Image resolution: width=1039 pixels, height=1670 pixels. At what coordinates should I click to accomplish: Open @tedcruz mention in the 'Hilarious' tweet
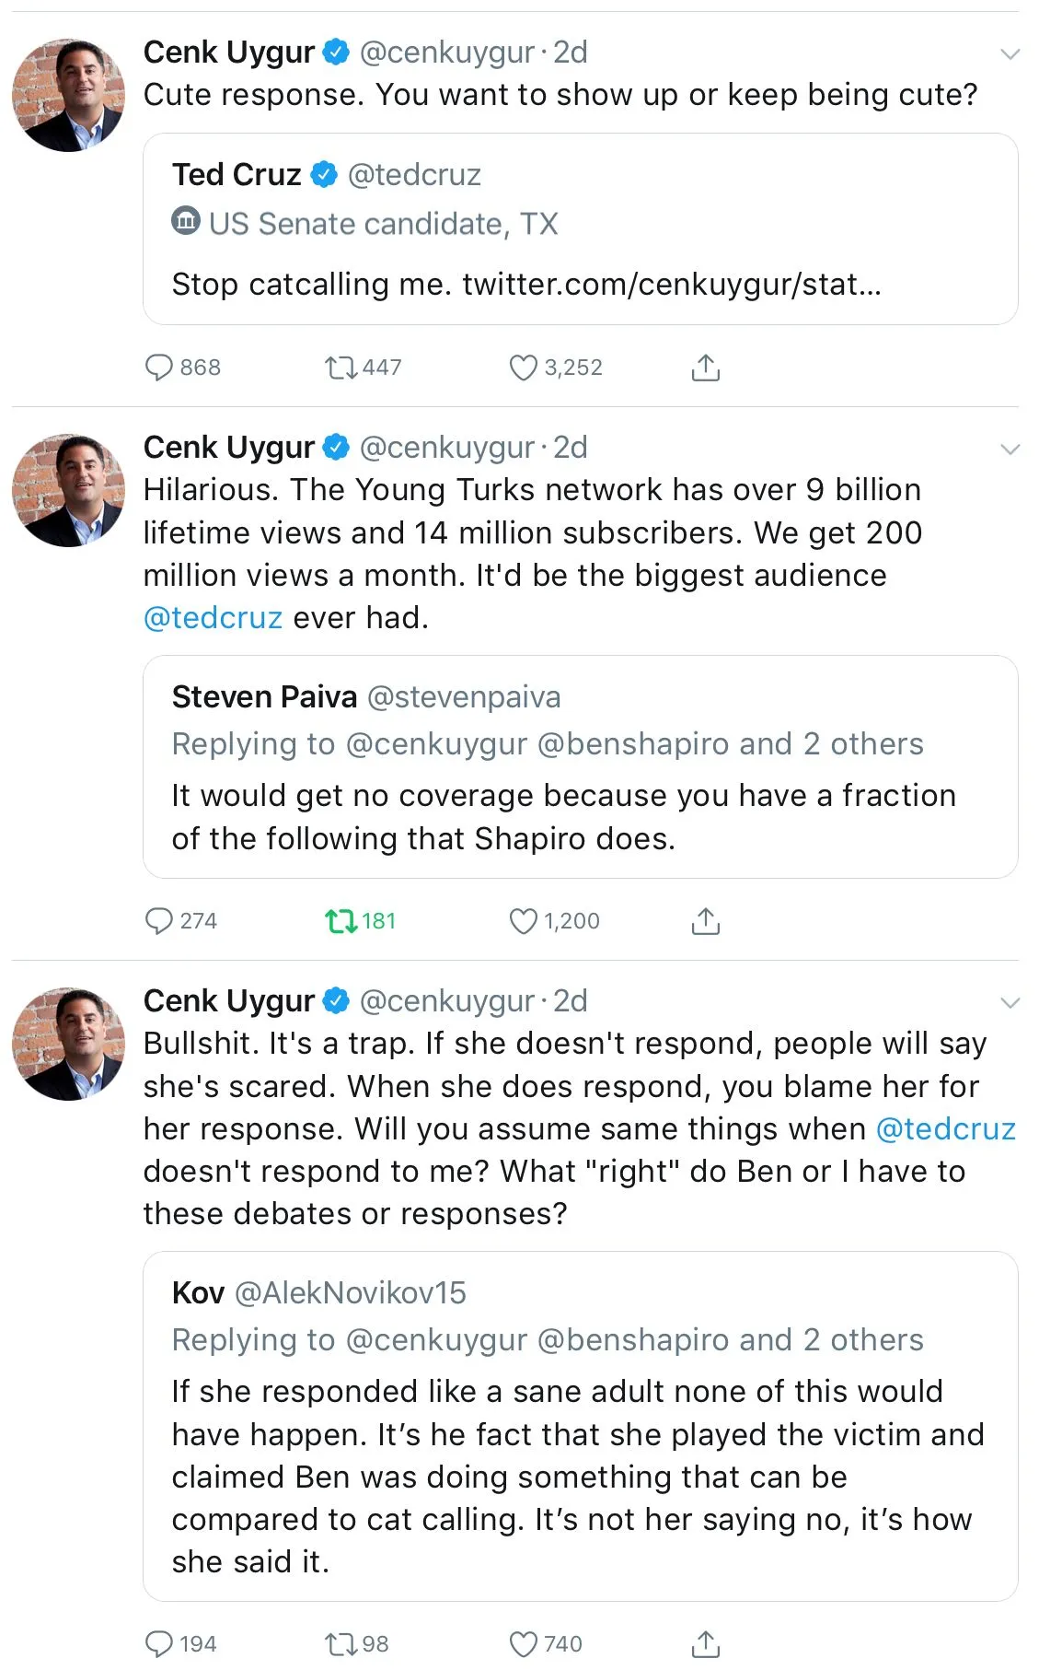point(213,617)
